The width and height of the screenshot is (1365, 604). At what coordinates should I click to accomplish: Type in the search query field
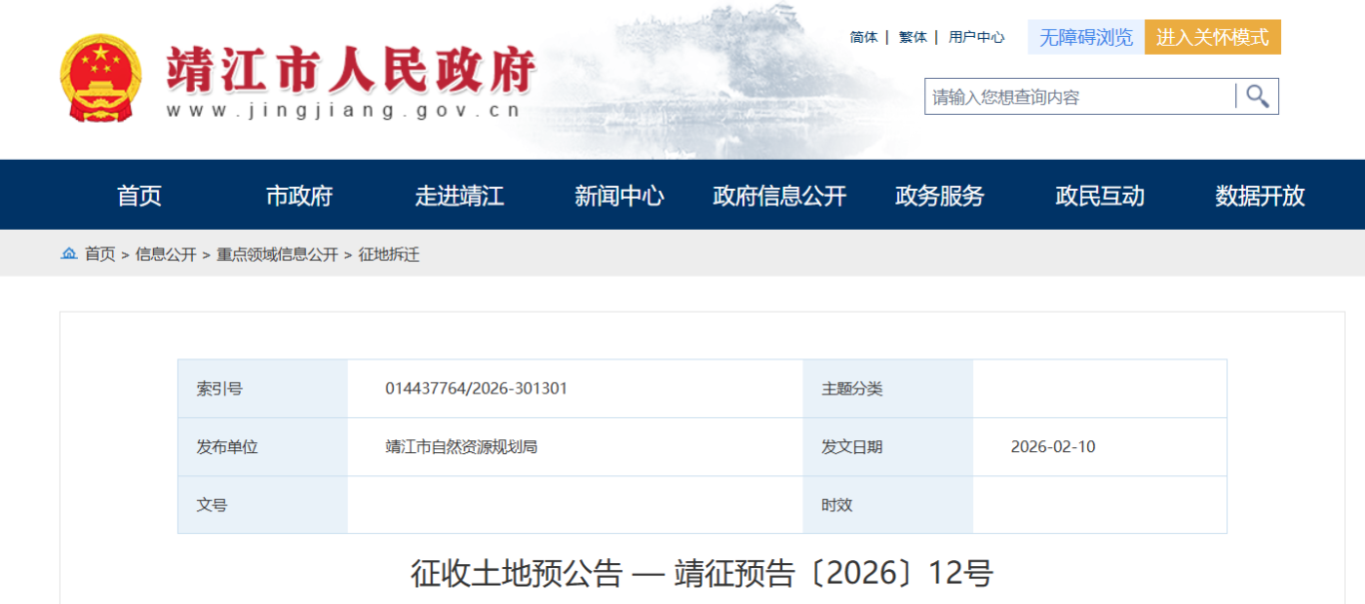1079,97
